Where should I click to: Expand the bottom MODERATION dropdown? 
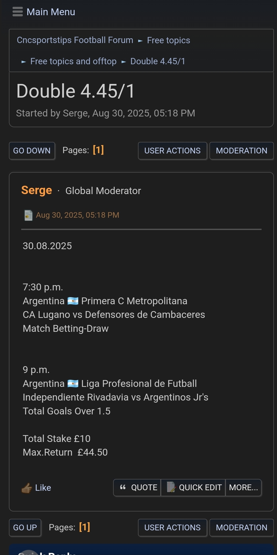pos(241,527)
